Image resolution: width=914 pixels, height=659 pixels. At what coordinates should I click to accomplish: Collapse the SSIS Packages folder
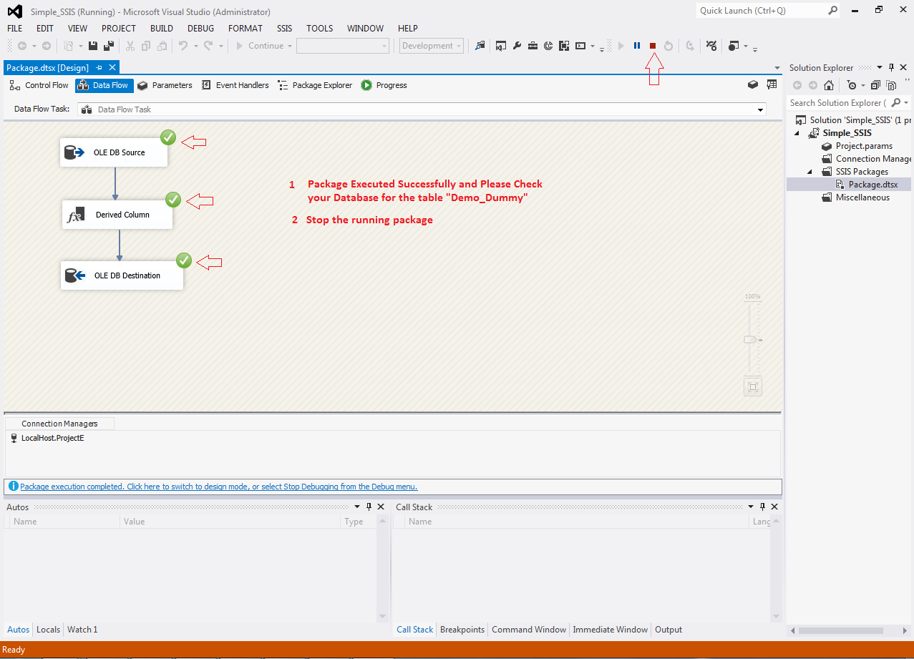[810, 172]
